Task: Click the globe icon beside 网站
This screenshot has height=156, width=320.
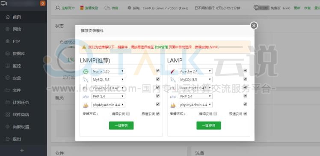Action: [x=8, y=29]
